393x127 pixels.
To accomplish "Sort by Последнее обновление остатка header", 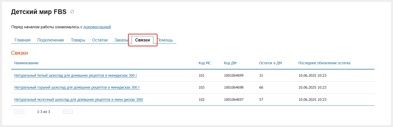I will pos(324,63).
